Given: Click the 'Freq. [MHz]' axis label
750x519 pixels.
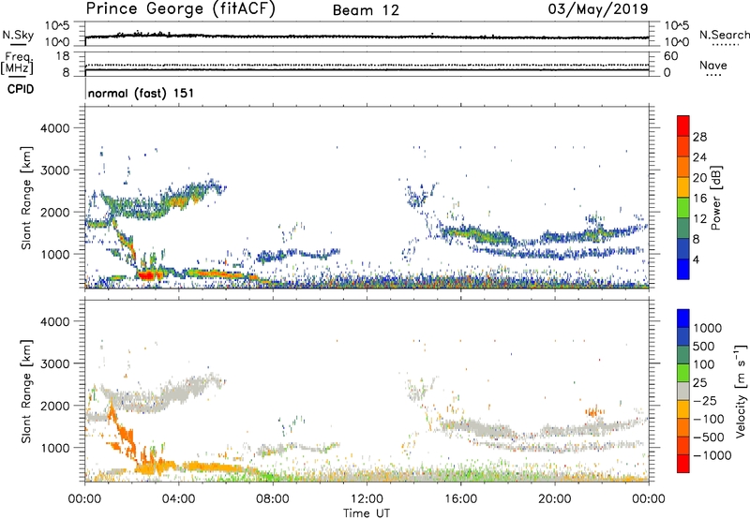Looking at the screenshot, I should coord(18,64).
